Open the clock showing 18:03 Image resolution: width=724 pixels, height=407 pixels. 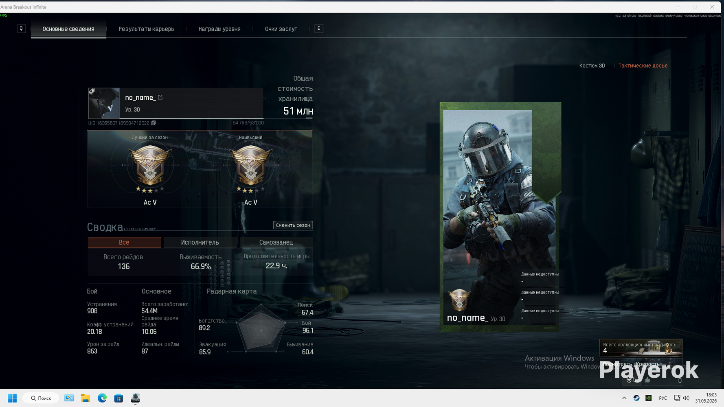706,398
